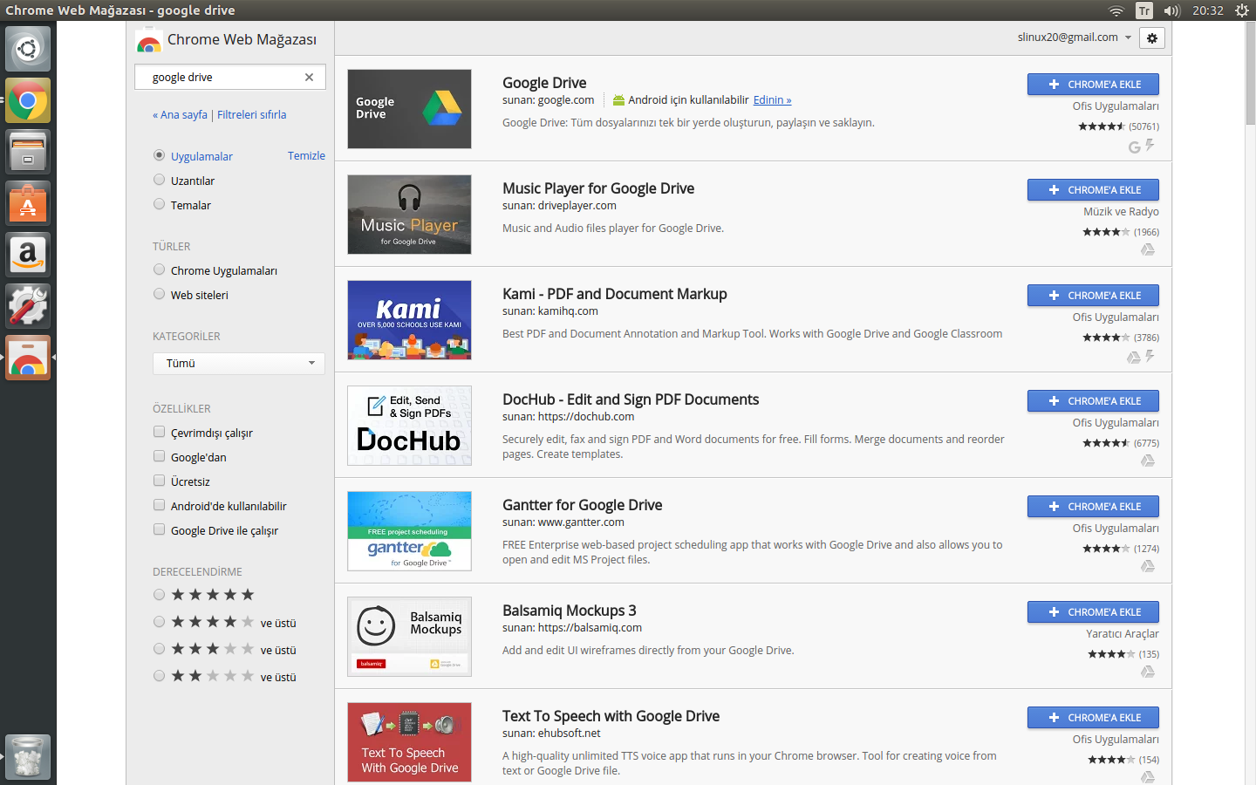Image resolution: width=1256 pixels, height=785 pixels.
Task: Open the Gantter app thumbnail
Action: tap(409, 531)
